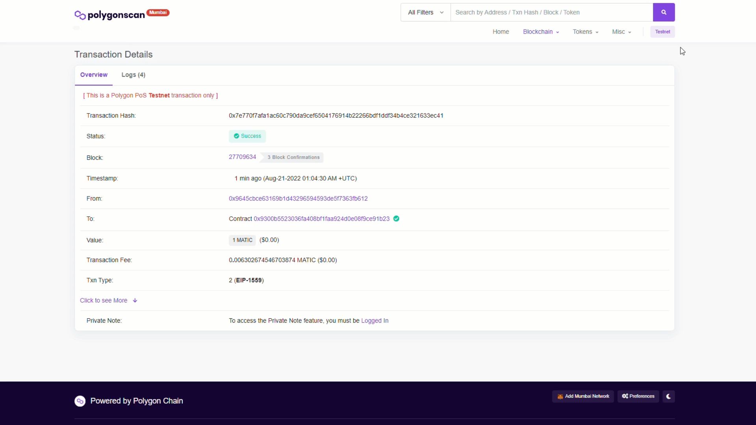Screen dimensions: 756x425
Task: Click the Logged In link
Action: tap(375, 321)
